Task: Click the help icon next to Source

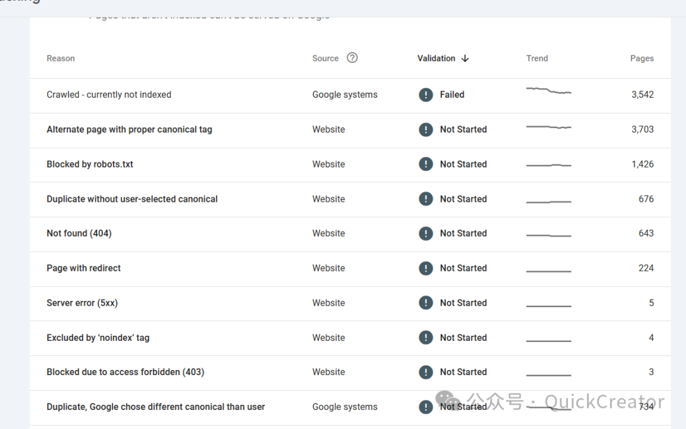Action: pyautogui.click(x=353, y=58)
